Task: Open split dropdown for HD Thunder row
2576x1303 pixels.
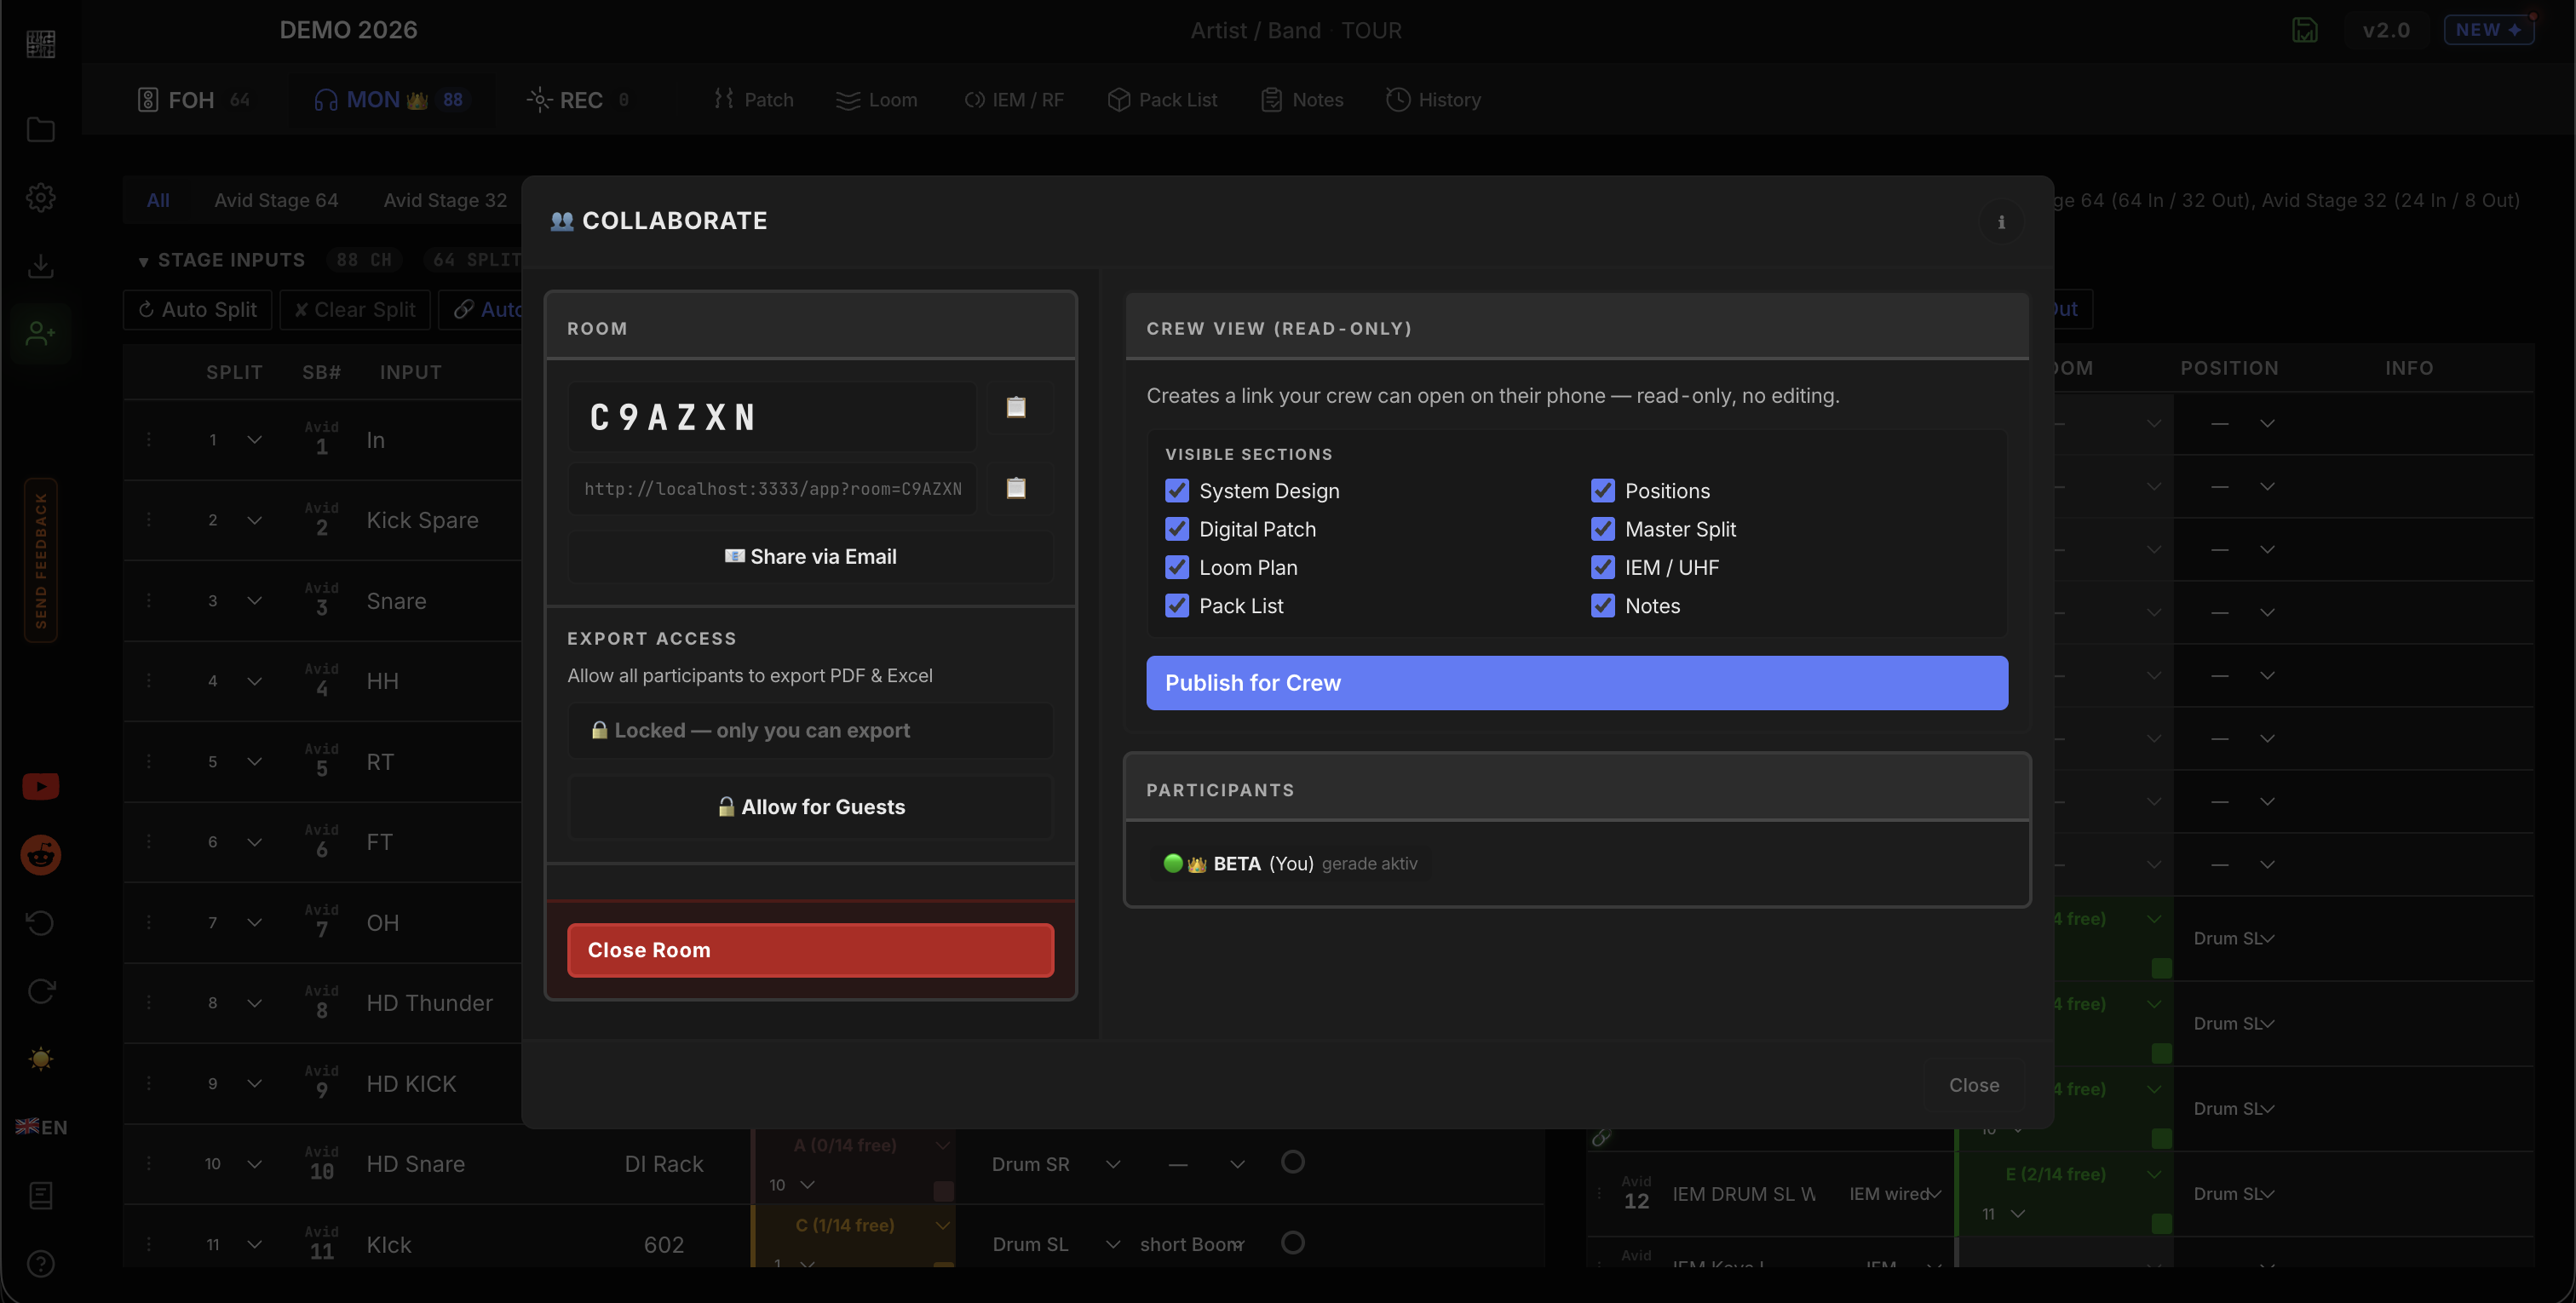Action: tap(254, 1003)
